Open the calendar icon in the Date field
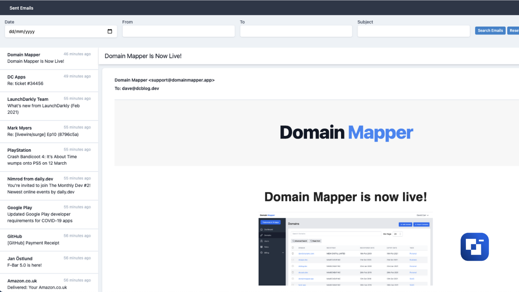This screenshot has width=519, height=292. pyautogui.click(x=110, y=31)
